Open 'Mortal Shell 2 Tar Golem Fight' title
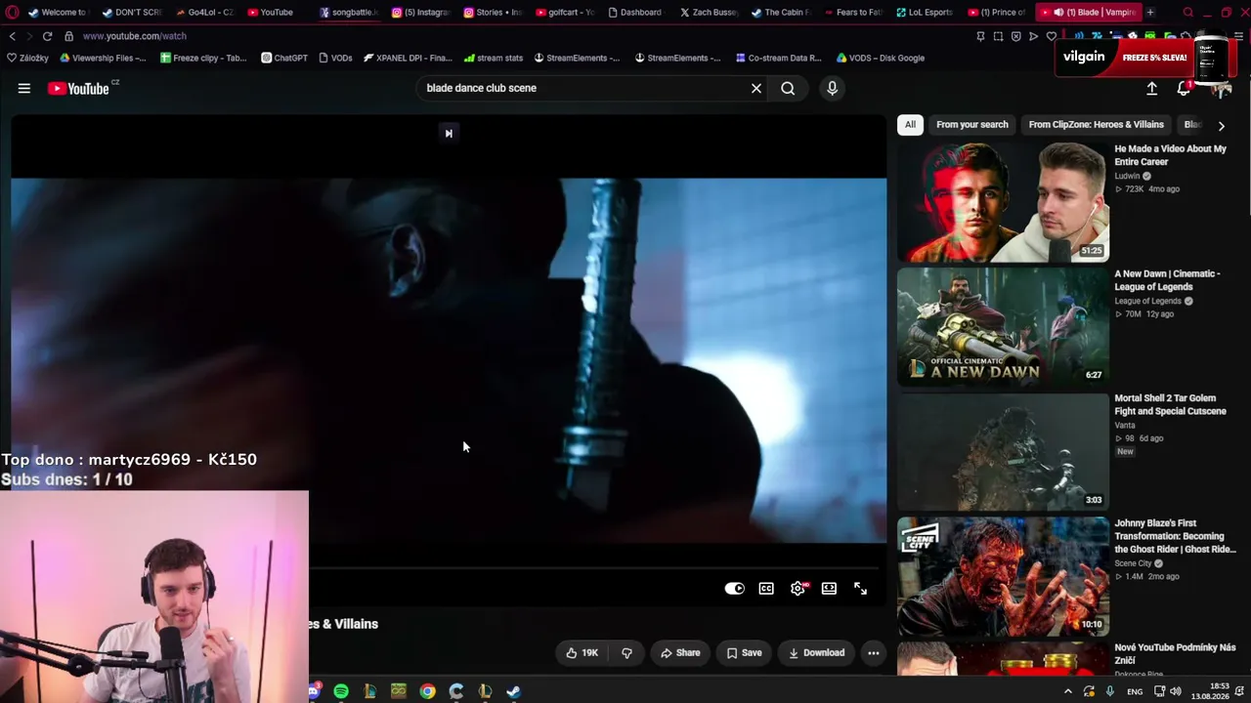This screenshot has width=1251, height=703. [1170, 405]
